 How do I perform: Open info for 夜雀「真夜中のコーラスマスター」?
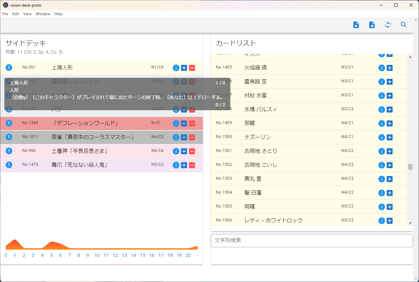[x=176, y=137]
